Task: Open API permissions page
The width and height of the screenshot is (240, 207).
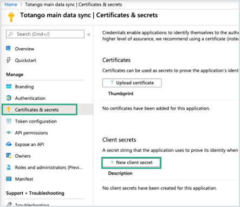Action: coord(31,133)
